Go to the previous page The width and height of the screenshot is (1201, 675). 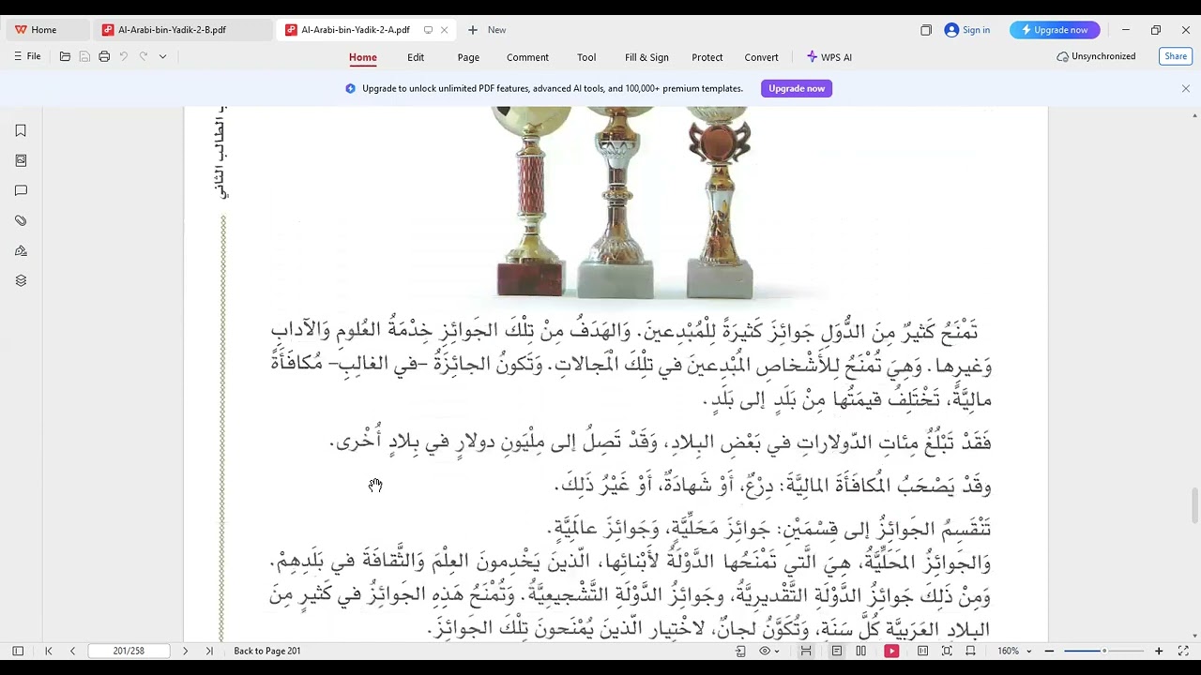pos(72,651)
